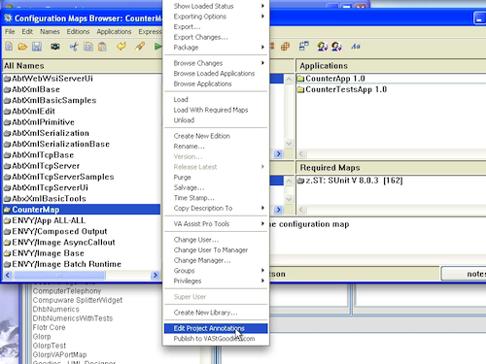Expand Browse Changes submenu
This screenshot has width=486, height=364.
pos(216,63)
